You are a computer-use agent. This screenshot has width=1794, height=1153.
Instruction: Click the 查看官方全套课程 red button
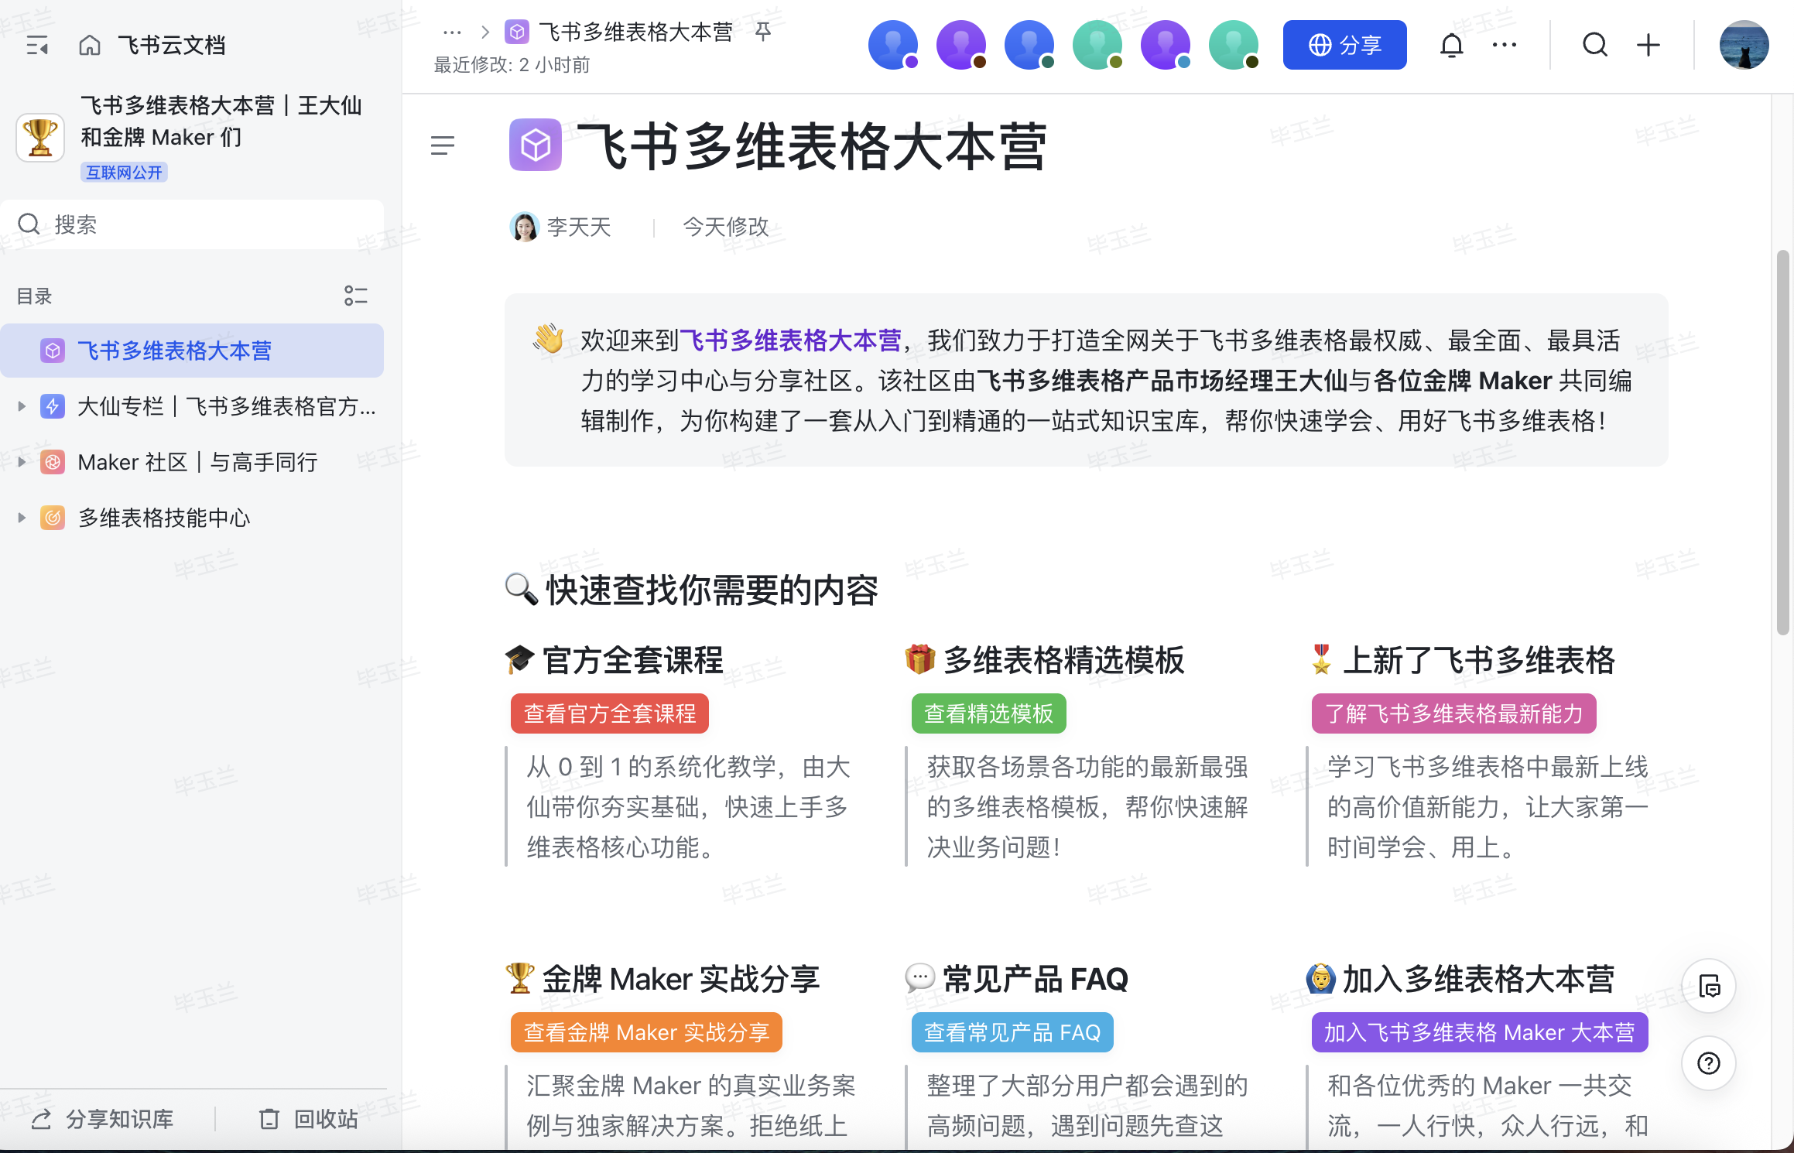(x=609, y=713)
